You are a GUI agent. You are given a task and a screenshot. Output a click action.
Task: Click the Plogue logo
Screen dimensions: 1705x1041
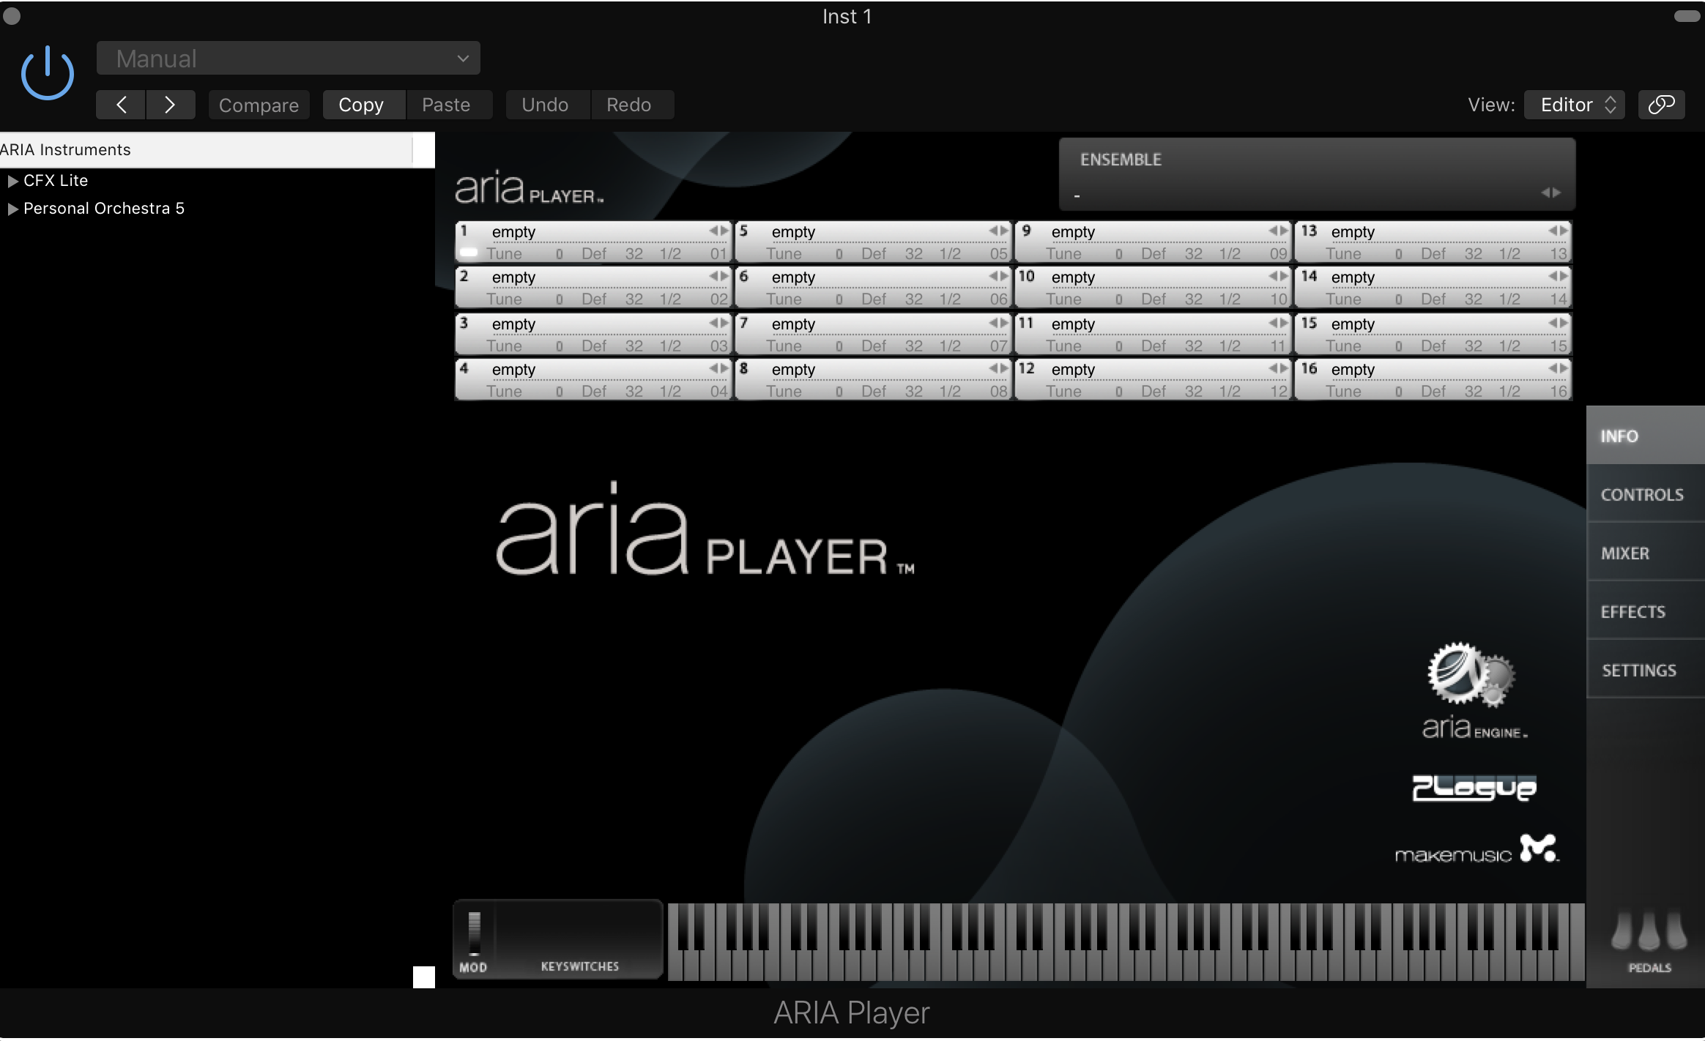1474,788
